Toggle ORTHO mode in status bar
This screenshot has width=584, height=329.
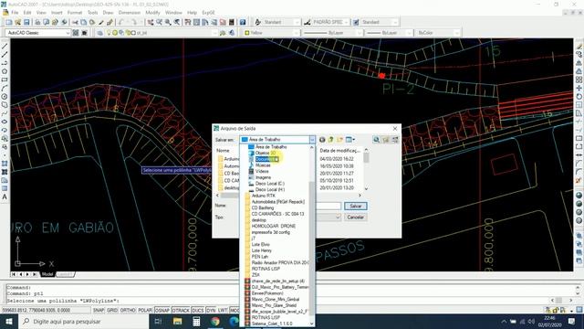click(x=128, y=311)
